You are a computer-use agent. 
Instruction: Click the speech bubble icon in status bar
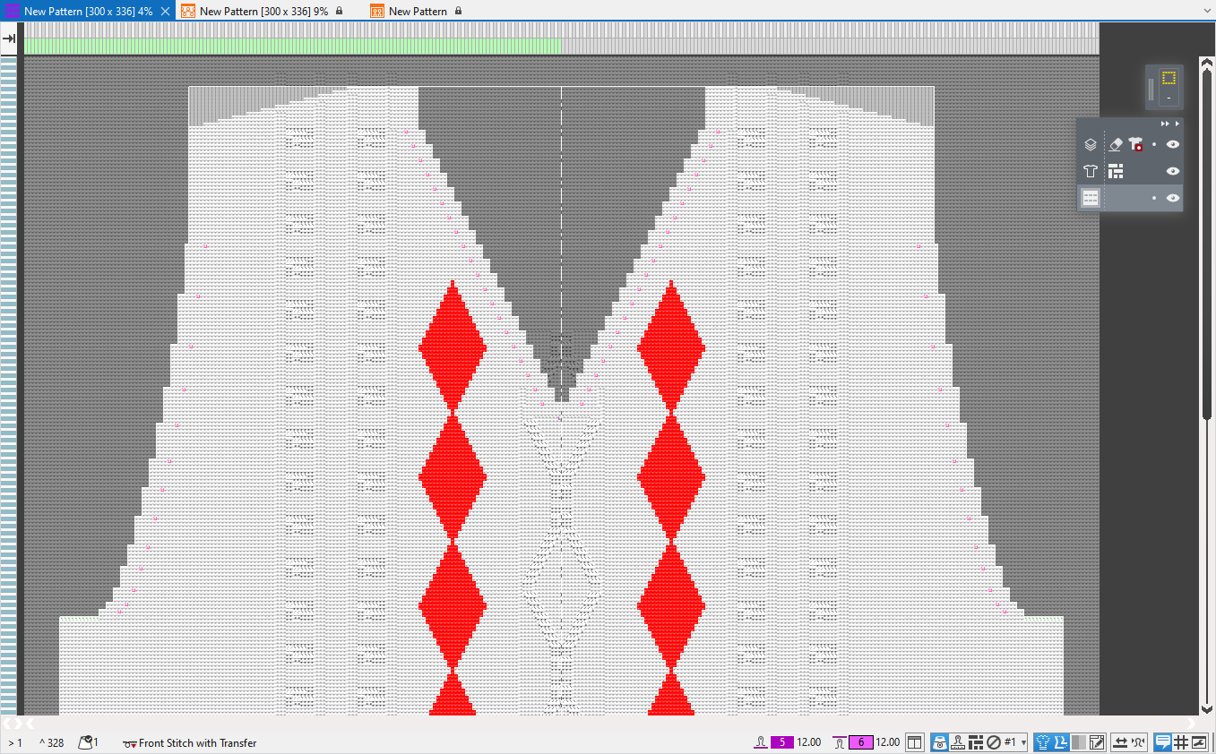point(1162,742)
